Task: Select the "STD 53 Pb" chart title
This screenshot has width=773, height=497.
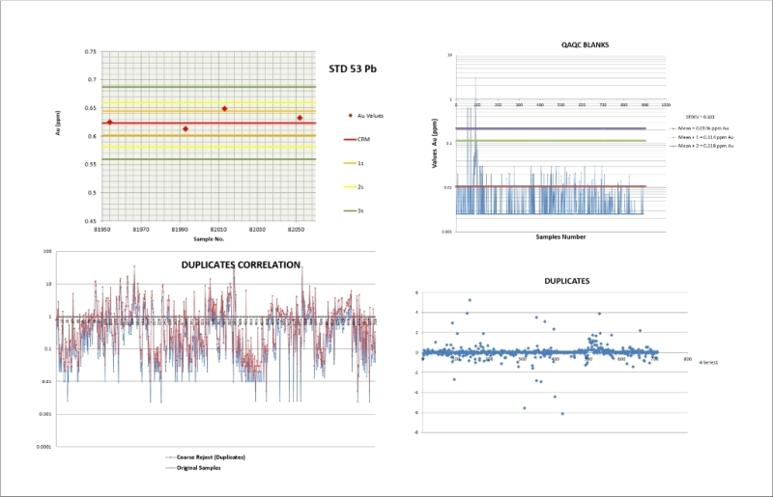Action: pos(353,69)
